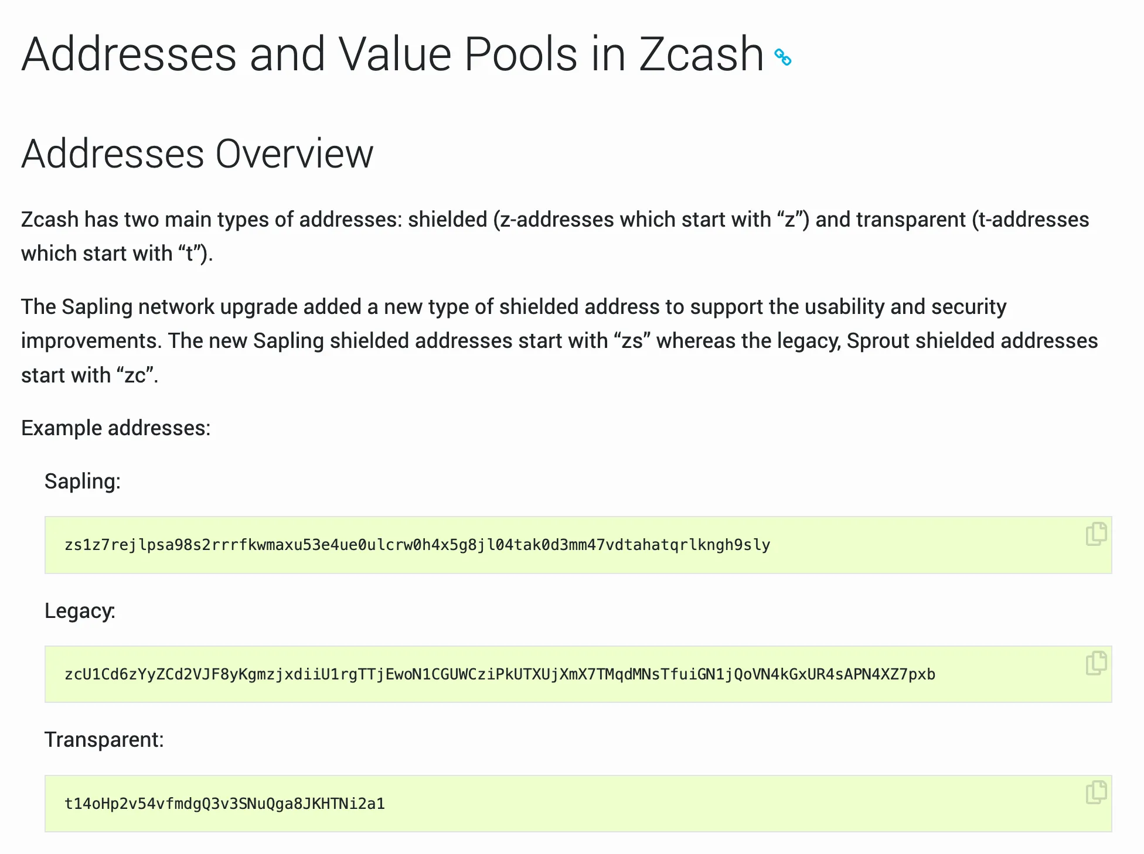Image resolution: width=1144 pixels, height=854 pixels.
Task: Click the quoted "zs" prefix in the paragraph
Action: tap(632, 341)
